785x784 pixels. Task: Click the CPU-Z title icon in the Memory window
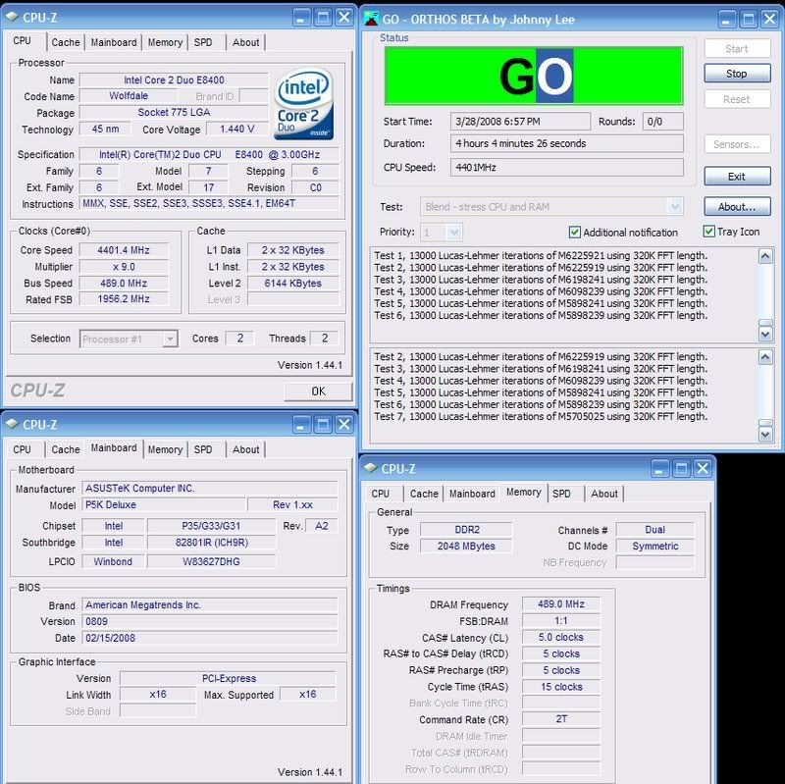tap(371, 468)
